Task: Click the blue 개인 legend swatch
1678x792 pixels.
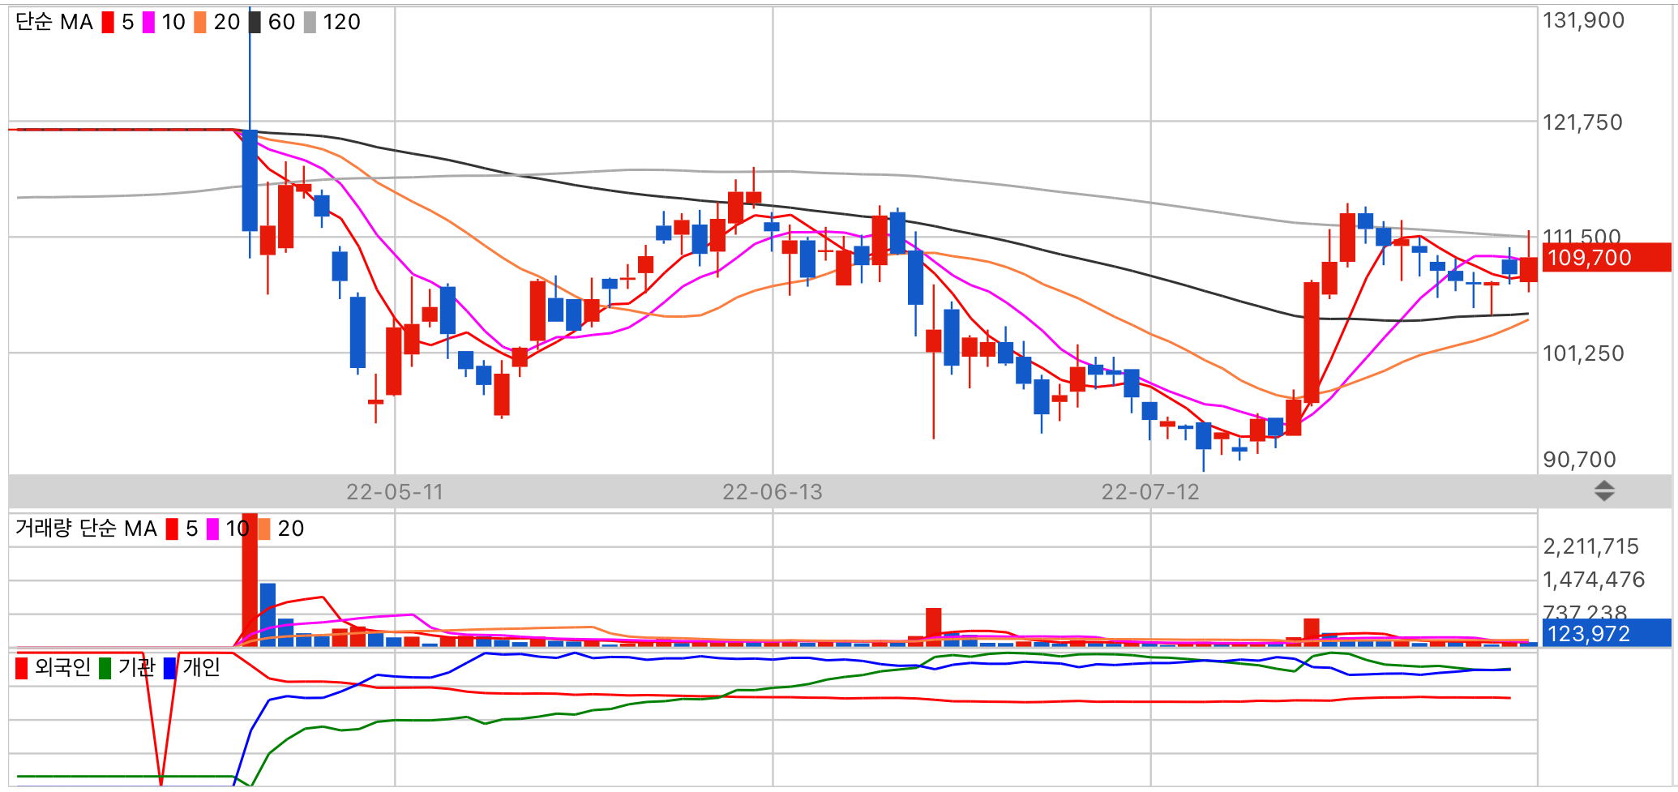Action: [169, 668]
